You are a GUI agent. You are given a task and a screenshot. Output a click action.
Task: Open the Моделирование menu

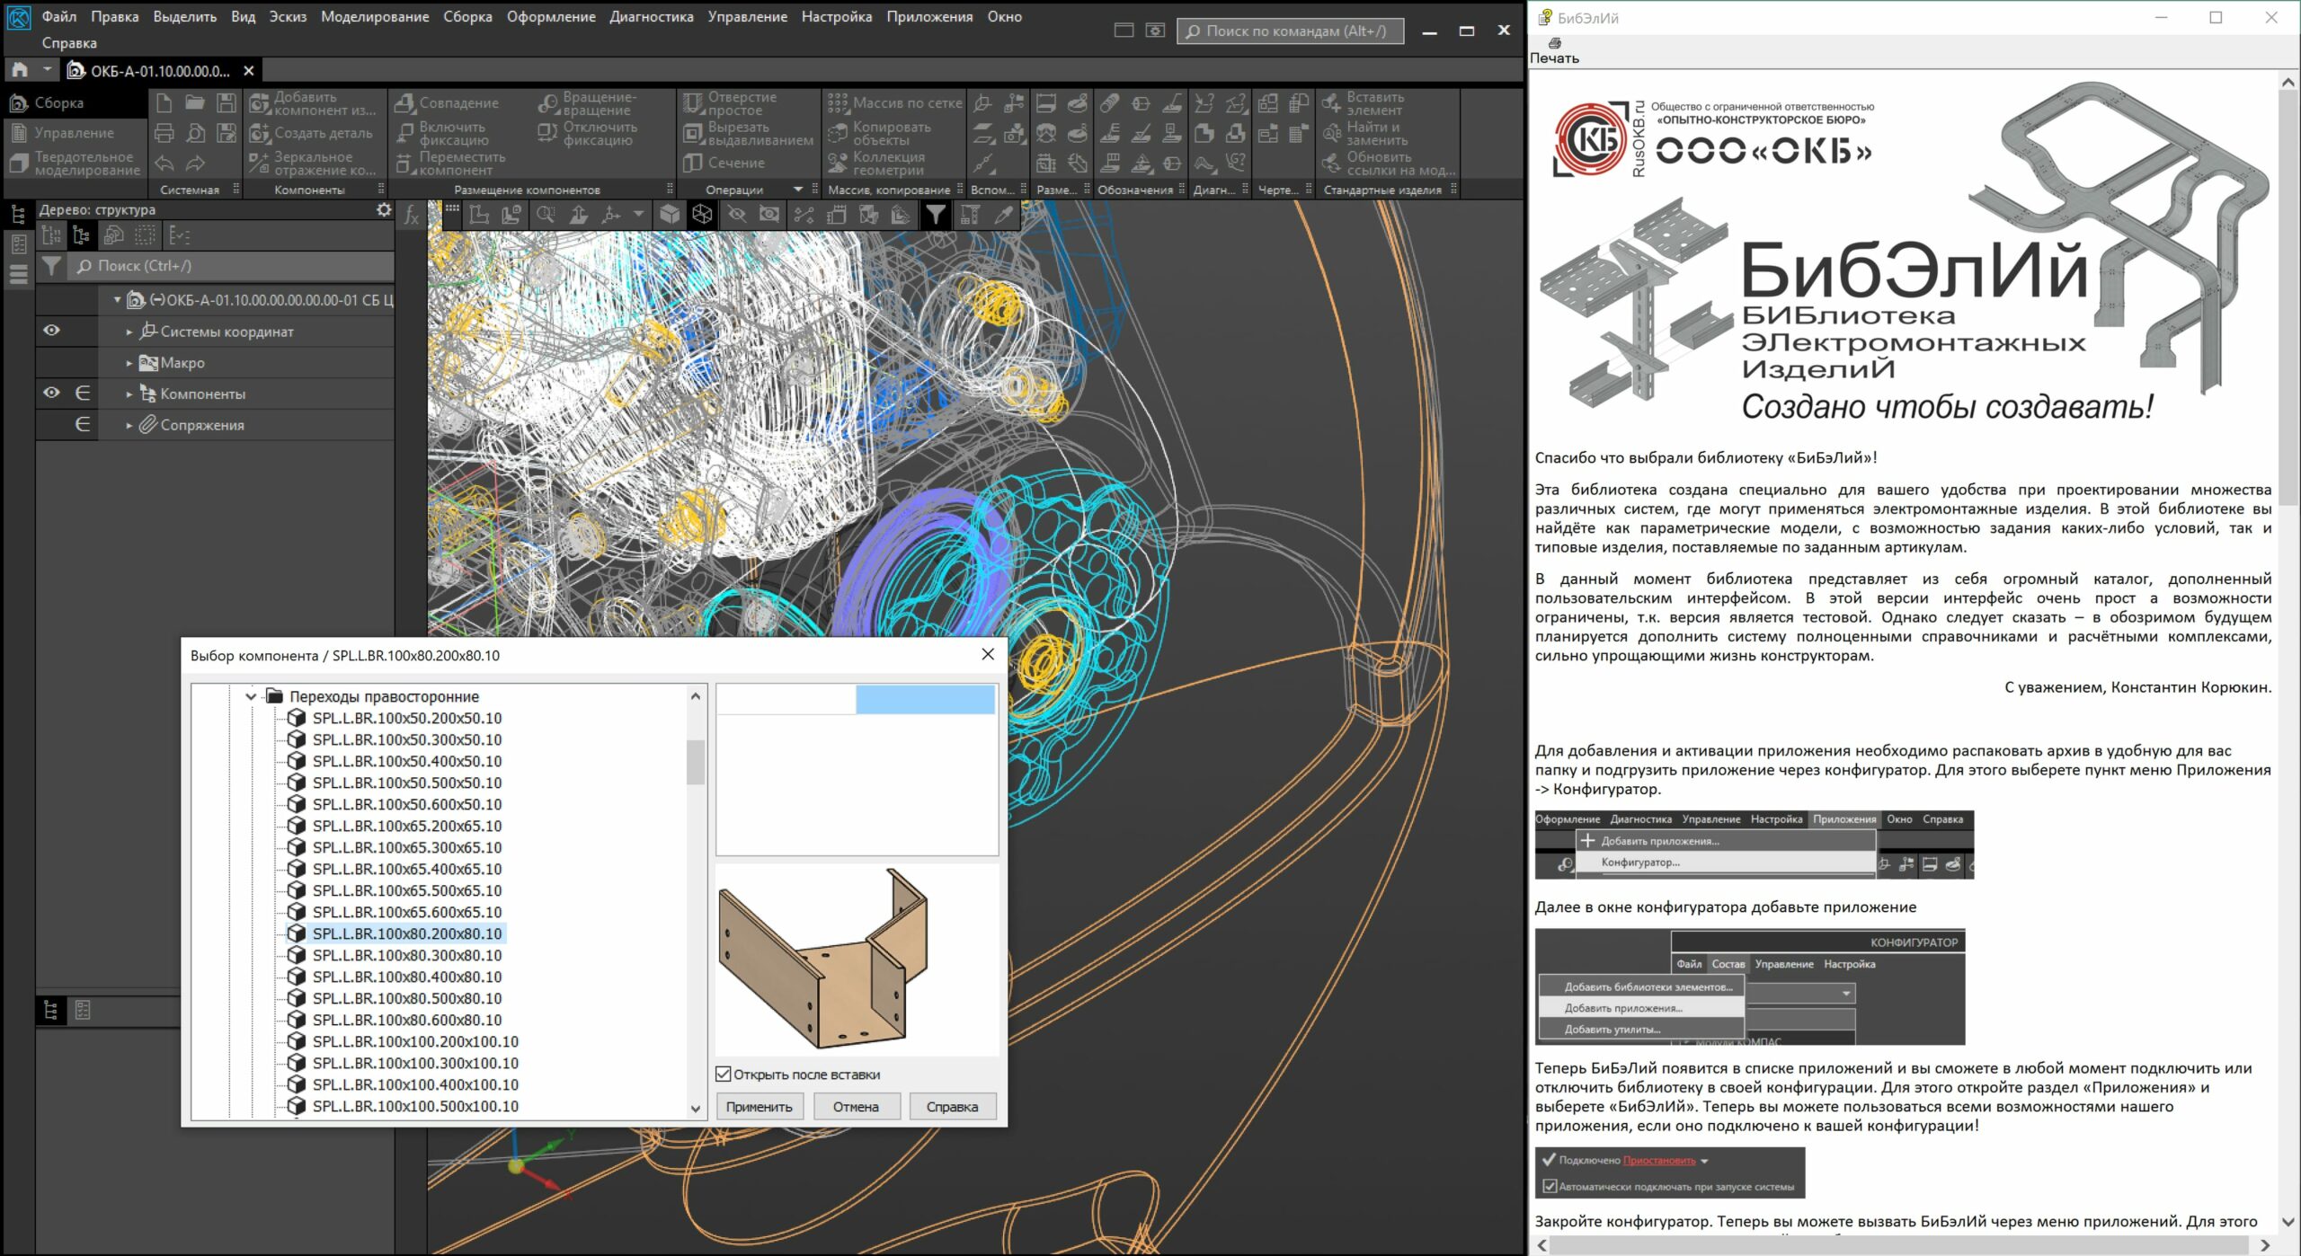[x=375, y=16]
